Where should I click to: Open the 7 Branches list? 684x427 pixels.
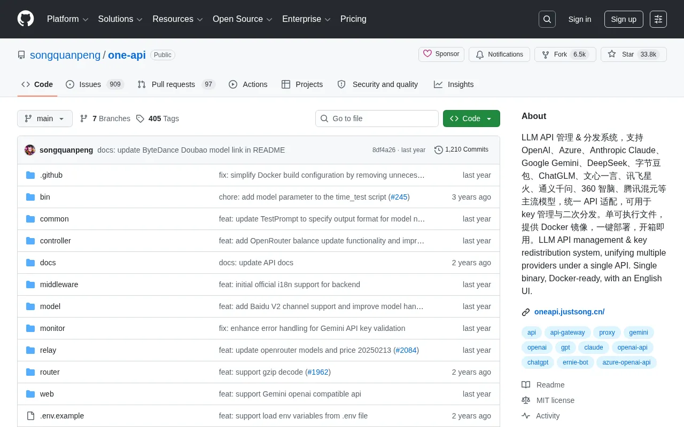105,118
